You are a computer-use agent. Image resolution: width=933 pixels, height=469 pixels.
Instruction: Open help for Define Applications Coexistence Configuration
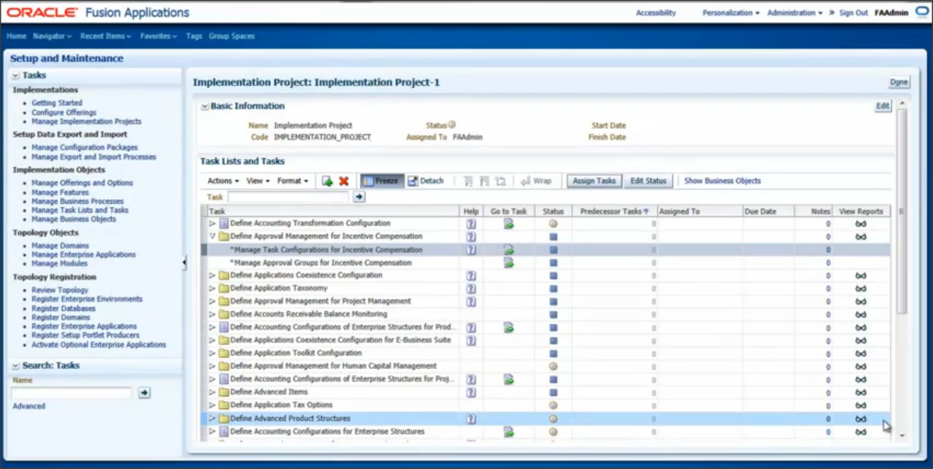pyautogui.click(x=471, y=276)
